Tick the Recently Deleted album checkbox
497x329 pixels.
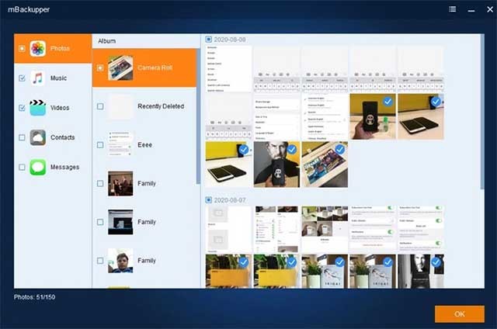[100, 106]
